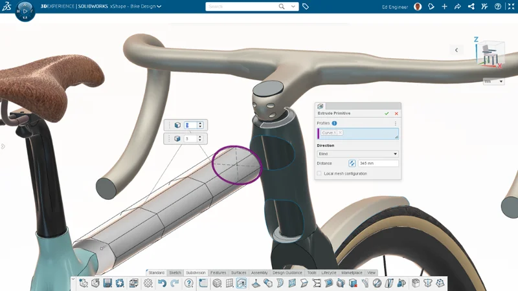Switch to the Features tab
518x291 pixels.
coord(218,273)
